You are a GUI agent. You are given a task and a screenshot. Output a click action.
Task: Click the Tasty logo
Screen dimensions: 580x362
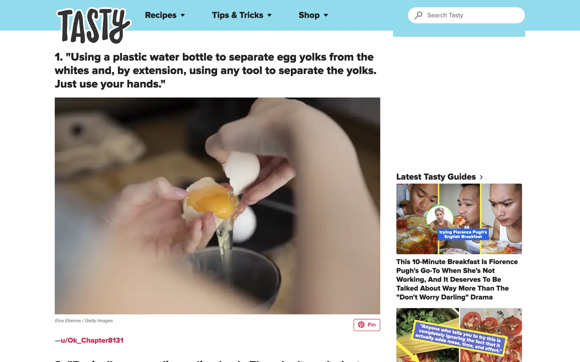tap(94, 26)
